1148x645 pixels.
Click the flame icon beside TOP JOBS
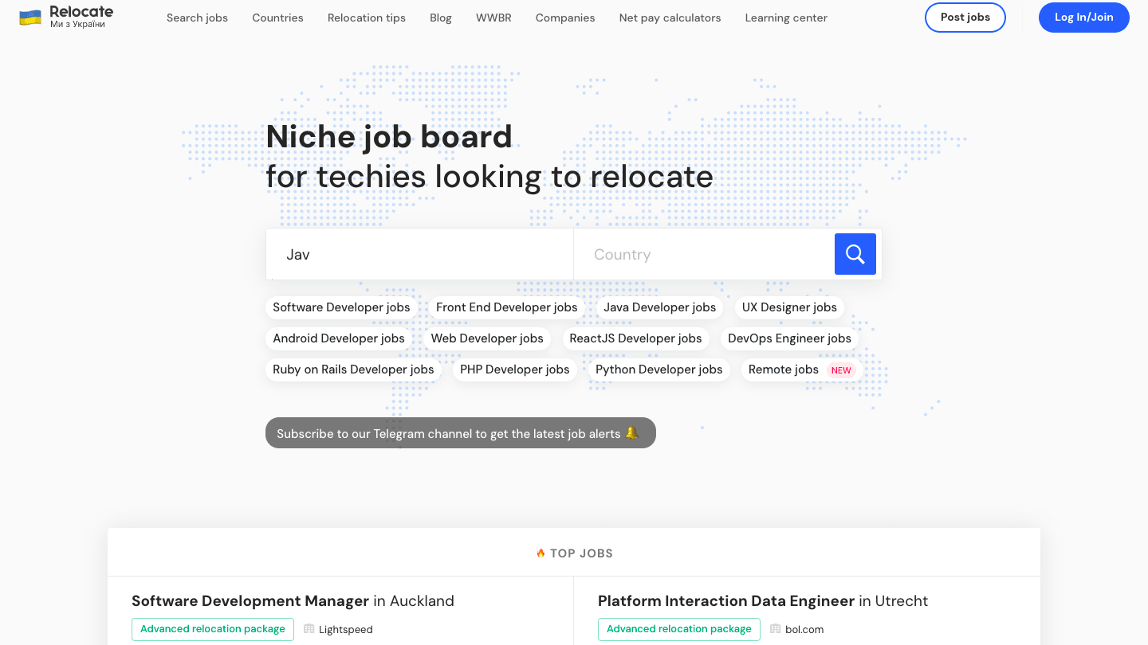pos(541,553)
